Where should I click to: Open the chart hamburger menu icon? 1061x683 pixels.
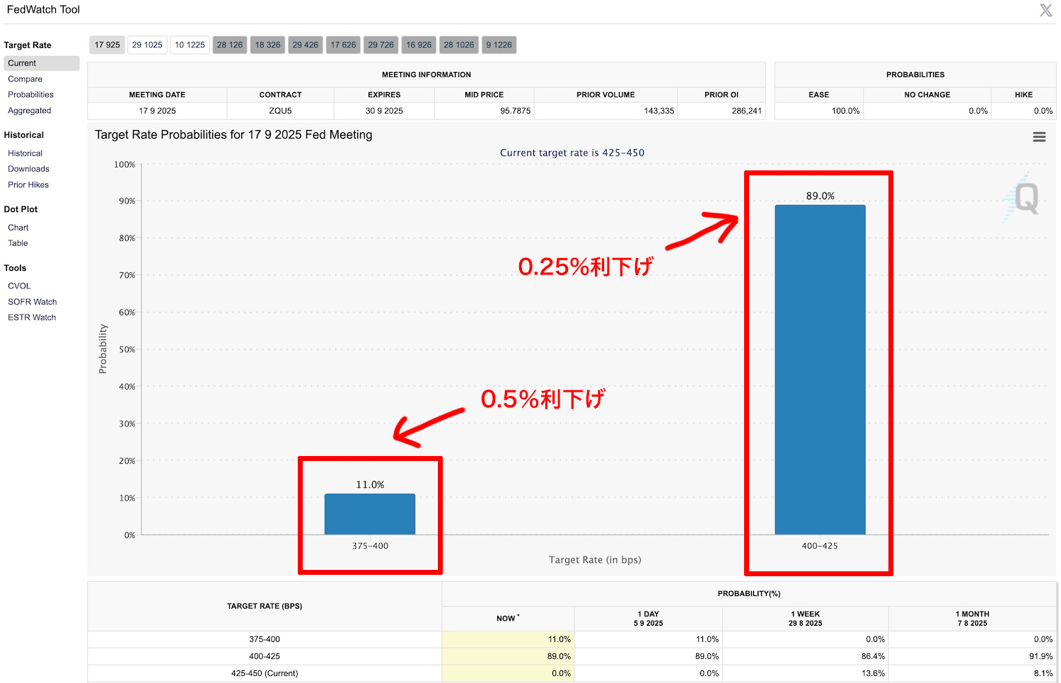click(x=1039, y=137)
